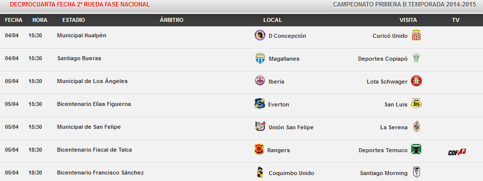Click the Santiago Morning crest
The height and width of the screenshot is (181, 483).
pos(417,172)
